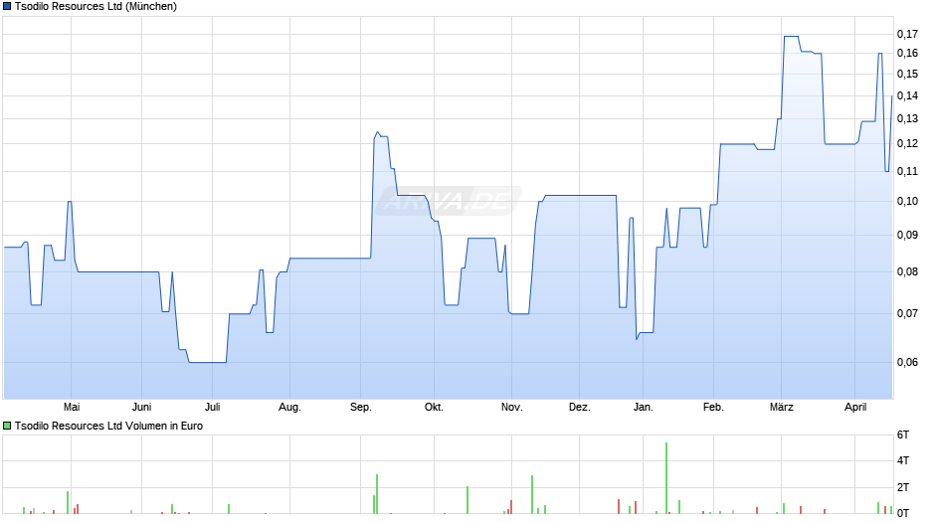Click the tall green volume bar in September
Image resolution: width=935 pixels, height=523 pixels.
point(377,494)
